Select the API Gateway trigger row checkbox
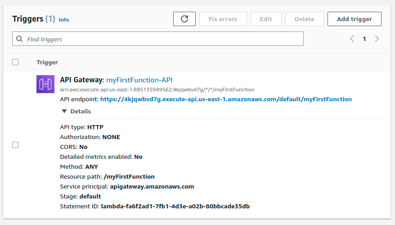Screen dimensions: 395x225 (x=15, y=145)
